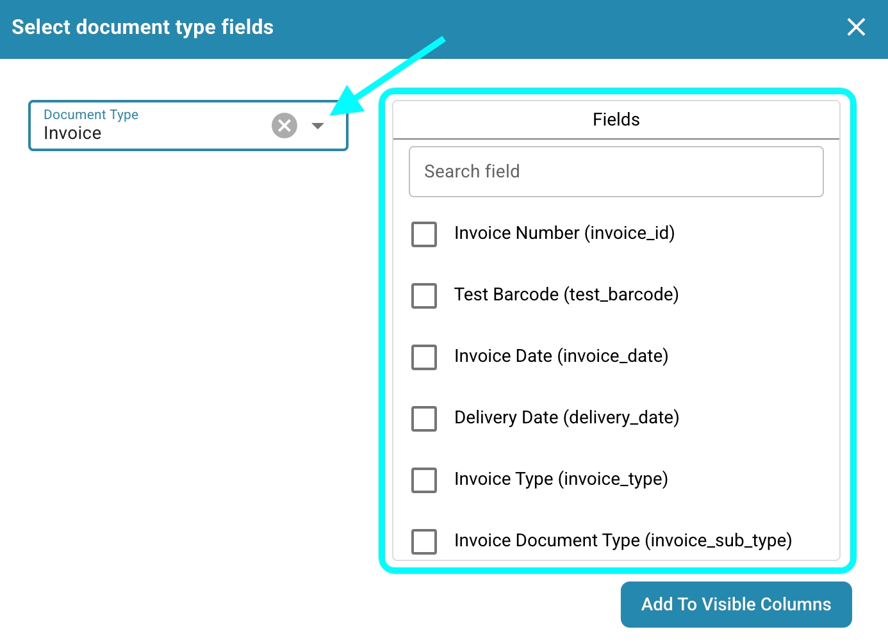This screenshot has height=643, width=888.
Task: Click the Invoice Document Type (invoice_sub_type) label
Action: (x=623, y=541)
